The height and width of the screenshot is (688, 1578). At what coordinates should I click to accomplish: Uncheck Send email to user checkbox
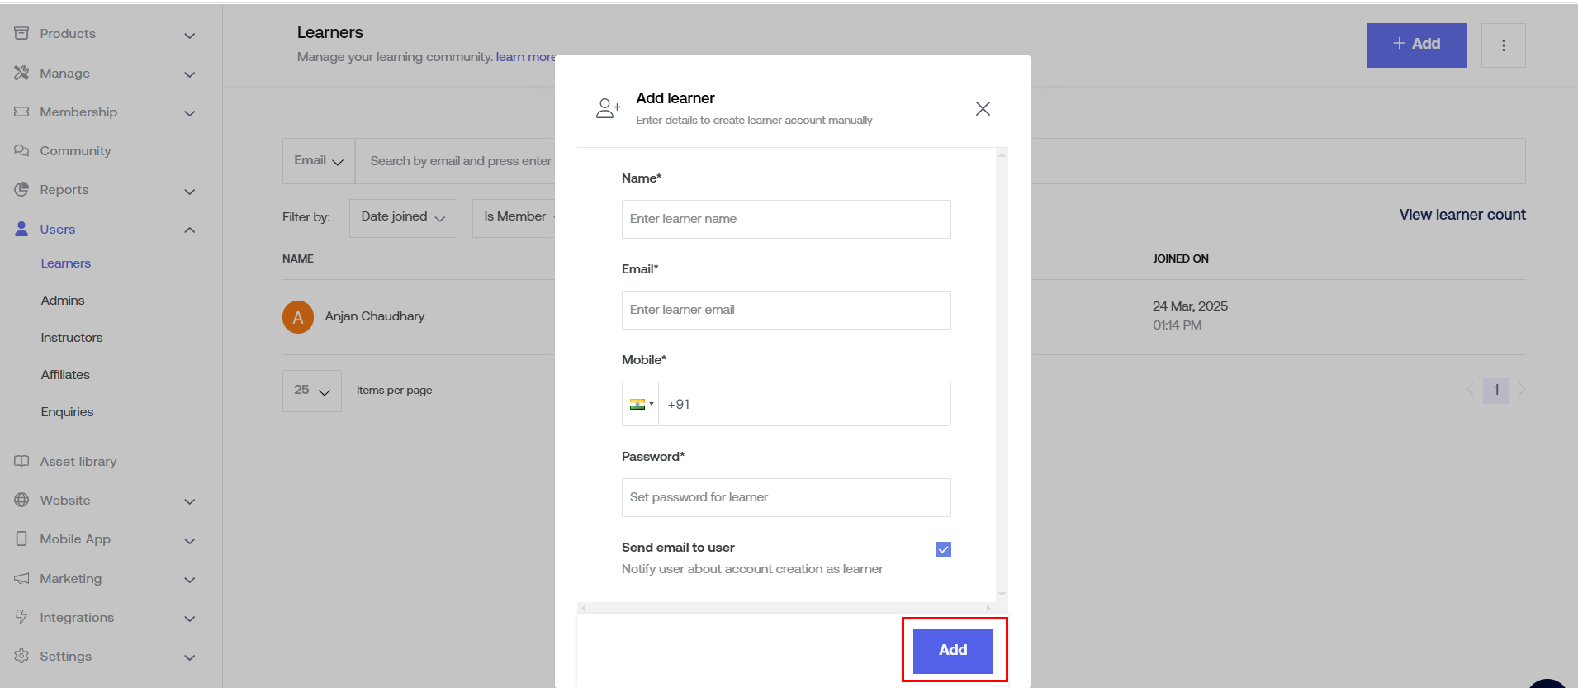click(x=943, y=549)
